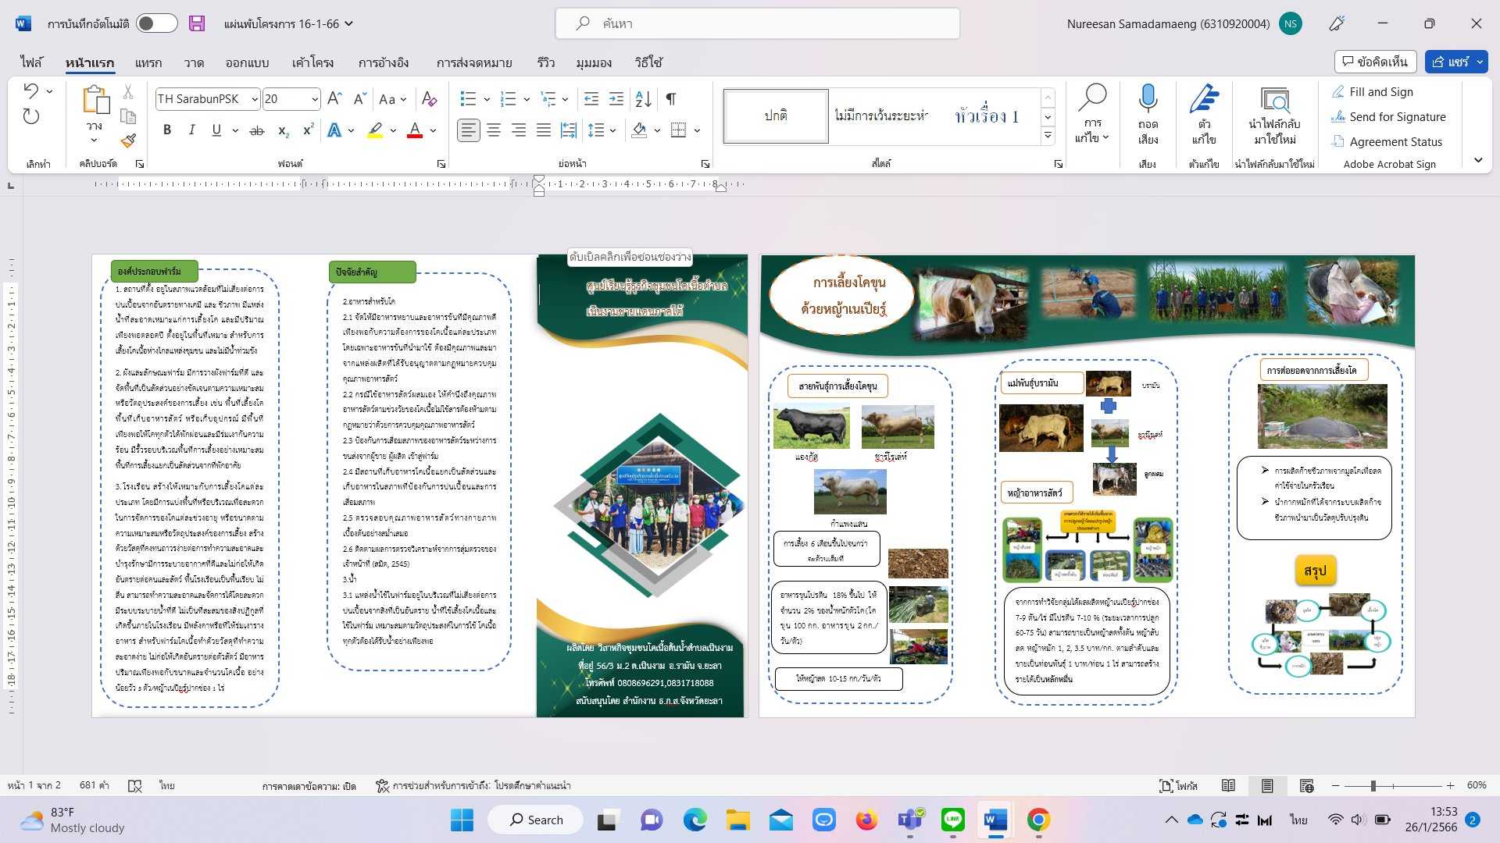Open Chrome from the Windows taskbar
The height and width of the screenshot is (843, 1500).
pos(1038,820)
